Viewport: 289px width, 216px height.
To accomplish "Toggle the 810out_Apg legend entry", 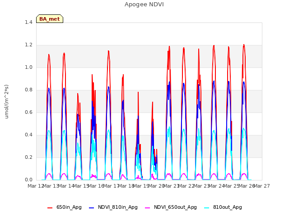I will 223,207.
